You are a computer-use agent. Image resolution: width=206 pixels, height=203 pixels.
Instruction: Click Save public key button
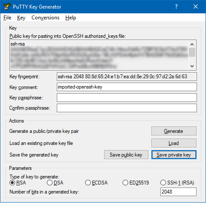pos(126,155)
